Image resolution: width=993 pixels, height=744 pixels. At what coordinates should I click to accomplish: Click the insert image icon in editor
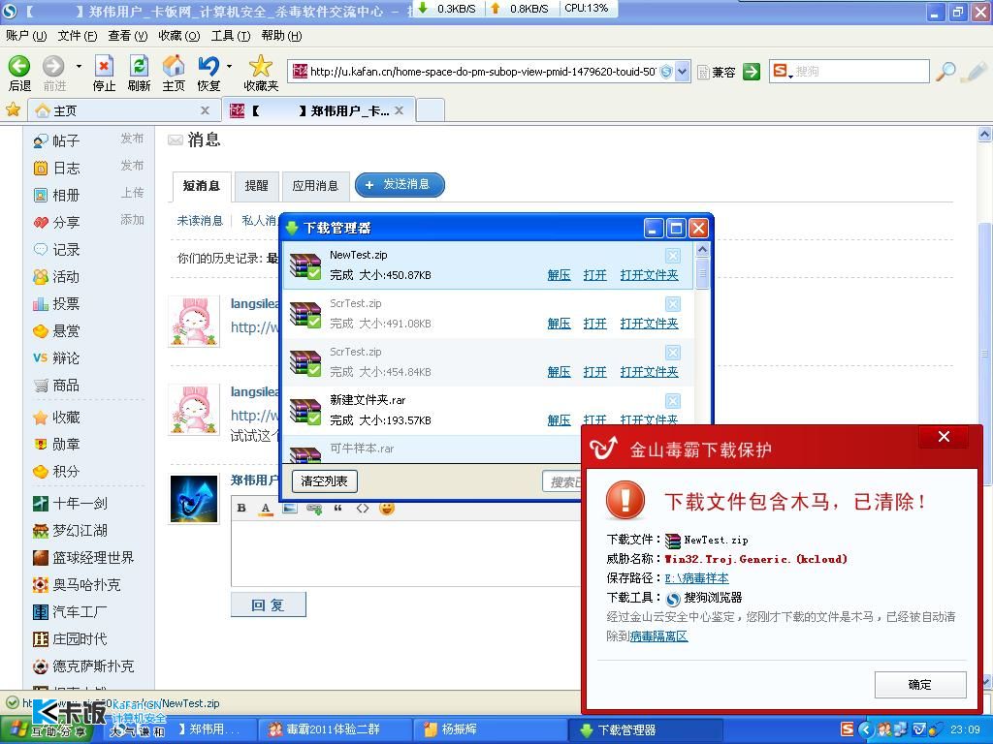coord(289,508)
